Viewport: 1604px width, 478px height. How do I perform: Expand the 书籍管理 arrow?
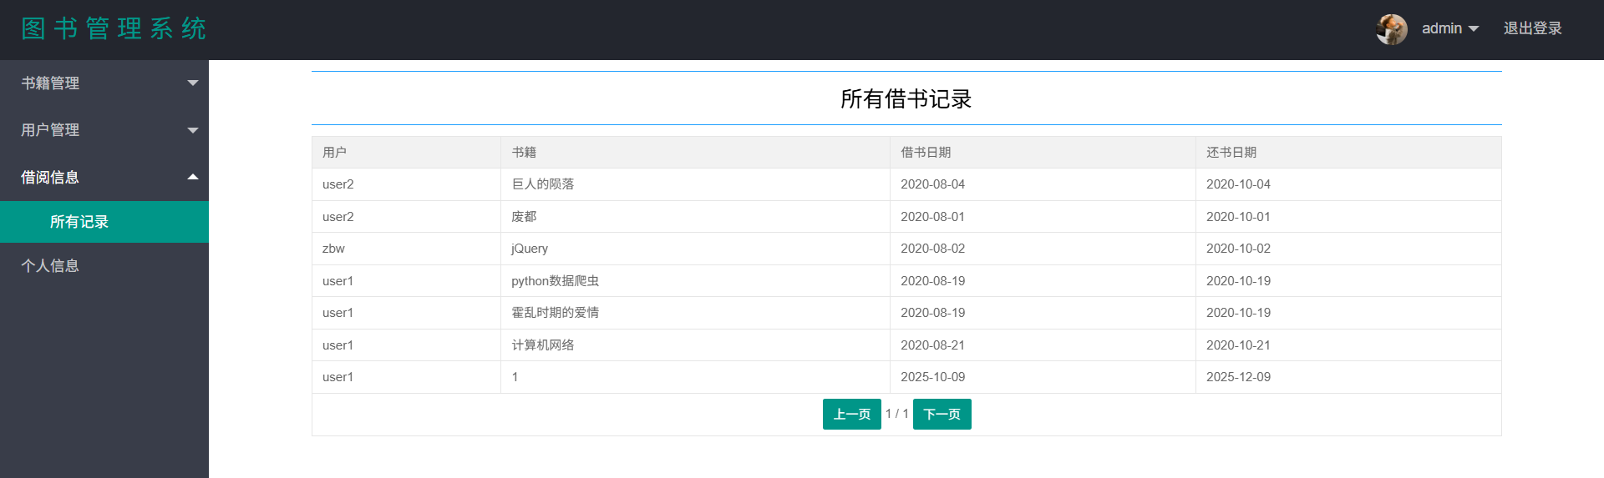coord(193,83)
